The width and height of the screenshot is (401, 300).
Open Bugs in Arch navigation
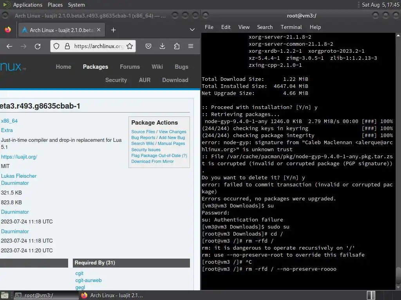[x=182, y=67]
